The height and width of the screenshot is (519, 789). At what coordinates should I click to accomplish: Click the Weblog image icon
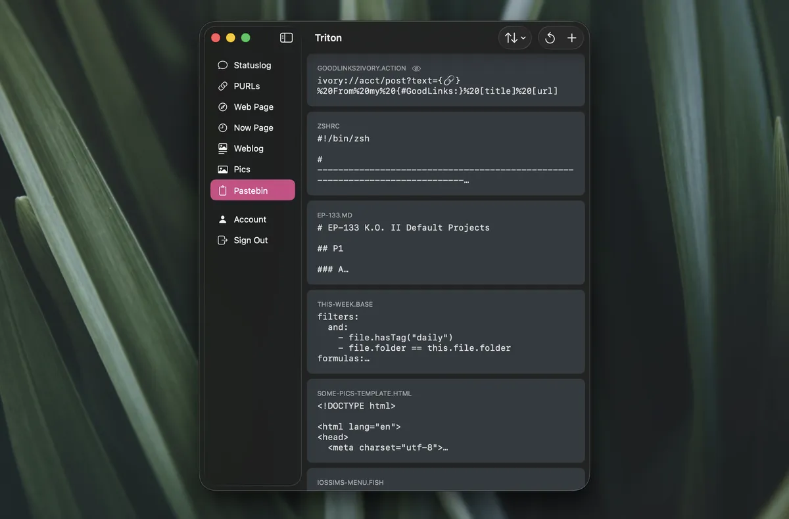click(223, 148)
